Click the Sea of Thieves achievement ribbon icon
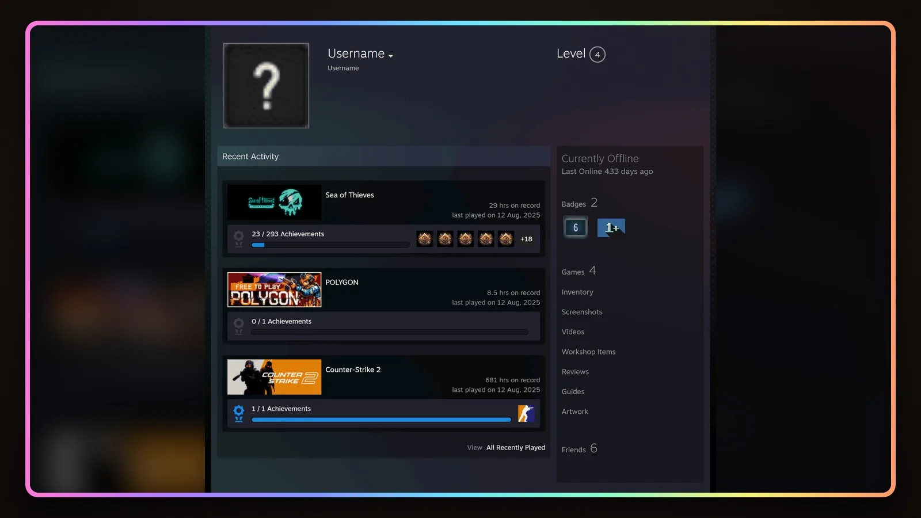Image resolution: width=921 pixels, height=518 pixels. click(239, 239)
